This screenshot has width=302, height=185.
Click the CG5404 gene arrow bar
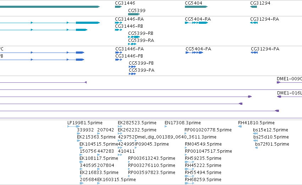point(196,7)
